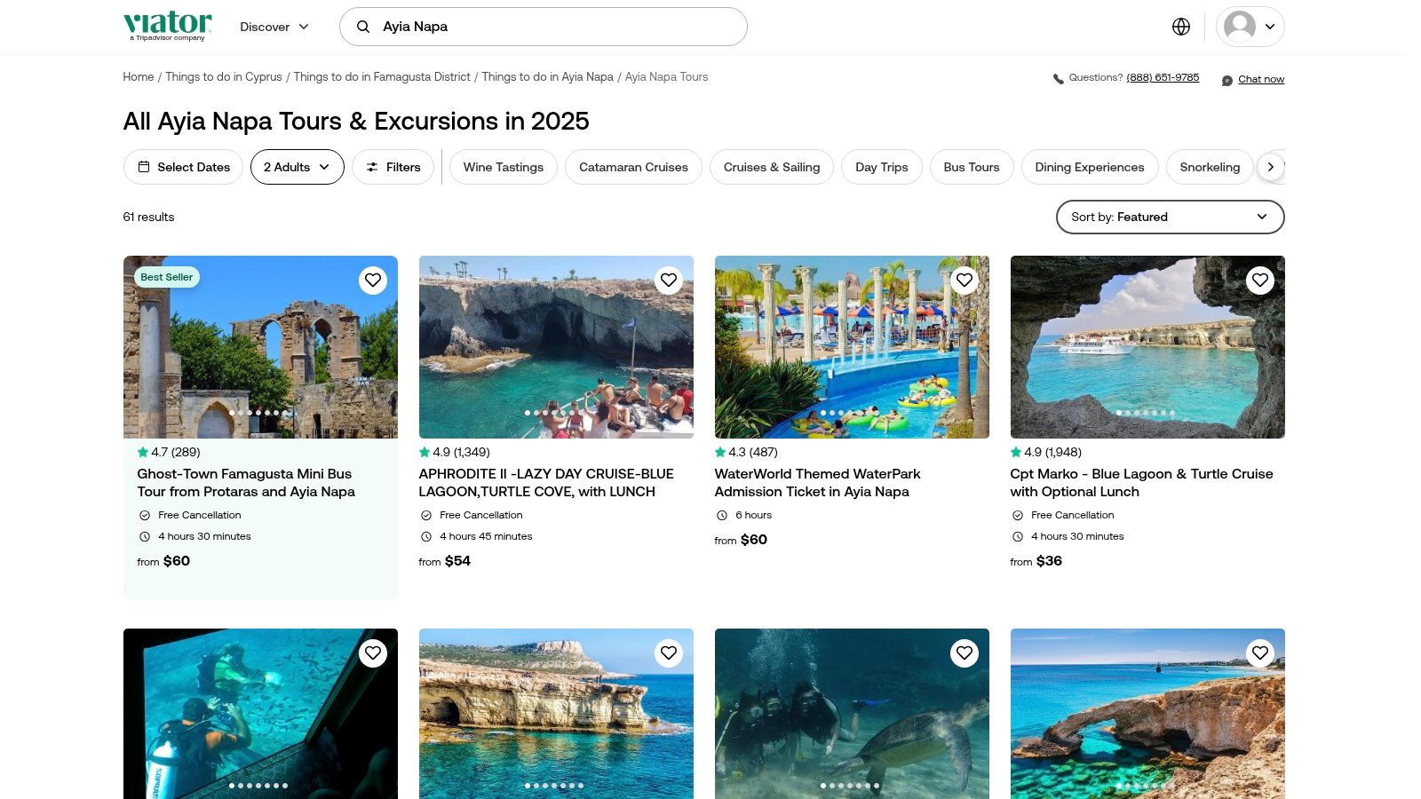Open the Filters button
The width and height of the screenshot is (1421, 799).
tap(393, 167)
